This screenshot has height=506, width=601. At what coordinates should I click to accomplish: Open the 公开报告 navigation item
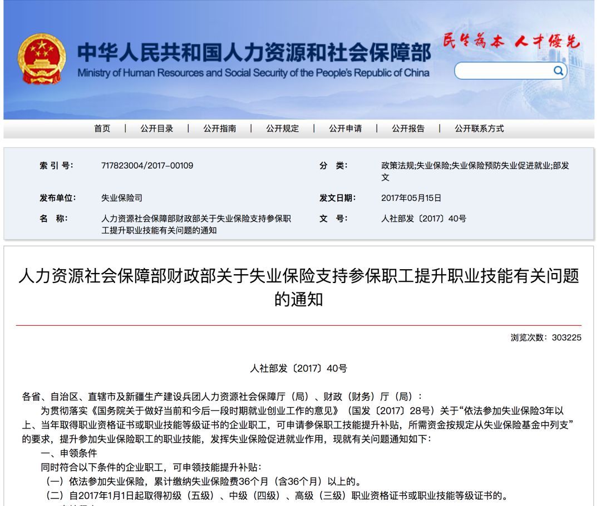[408, 128]
